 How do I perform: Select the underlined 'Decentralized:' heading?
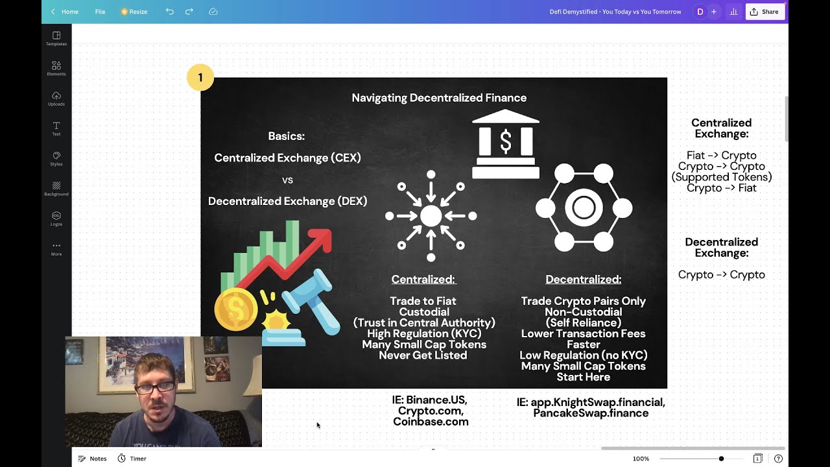pyautogui.click(x=584, y=280)
